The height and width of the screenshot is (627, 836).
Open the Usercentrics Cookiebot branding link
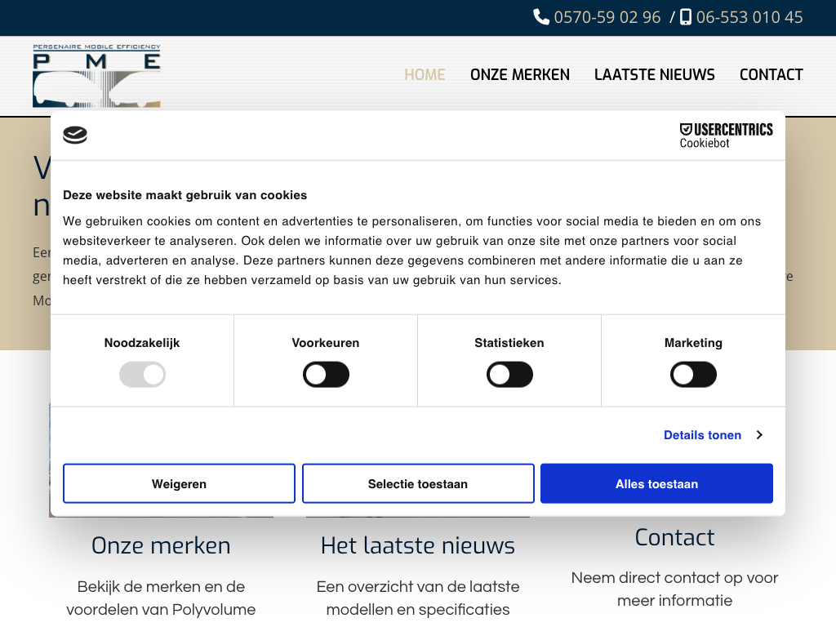tap(726, 136)
